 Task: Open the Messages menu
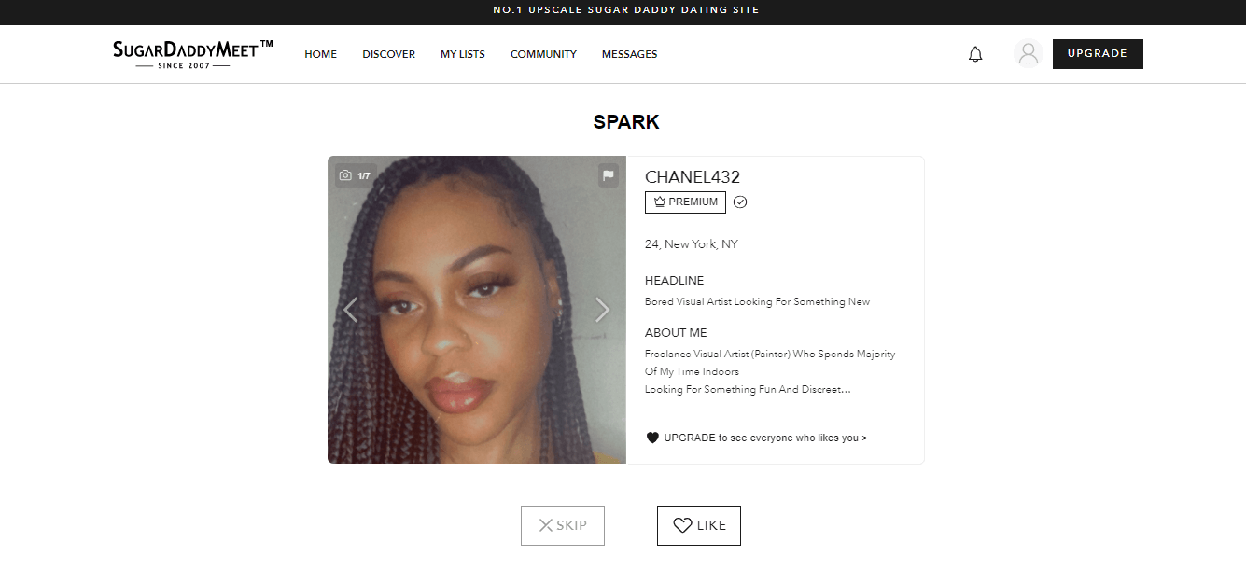(629, 54)
